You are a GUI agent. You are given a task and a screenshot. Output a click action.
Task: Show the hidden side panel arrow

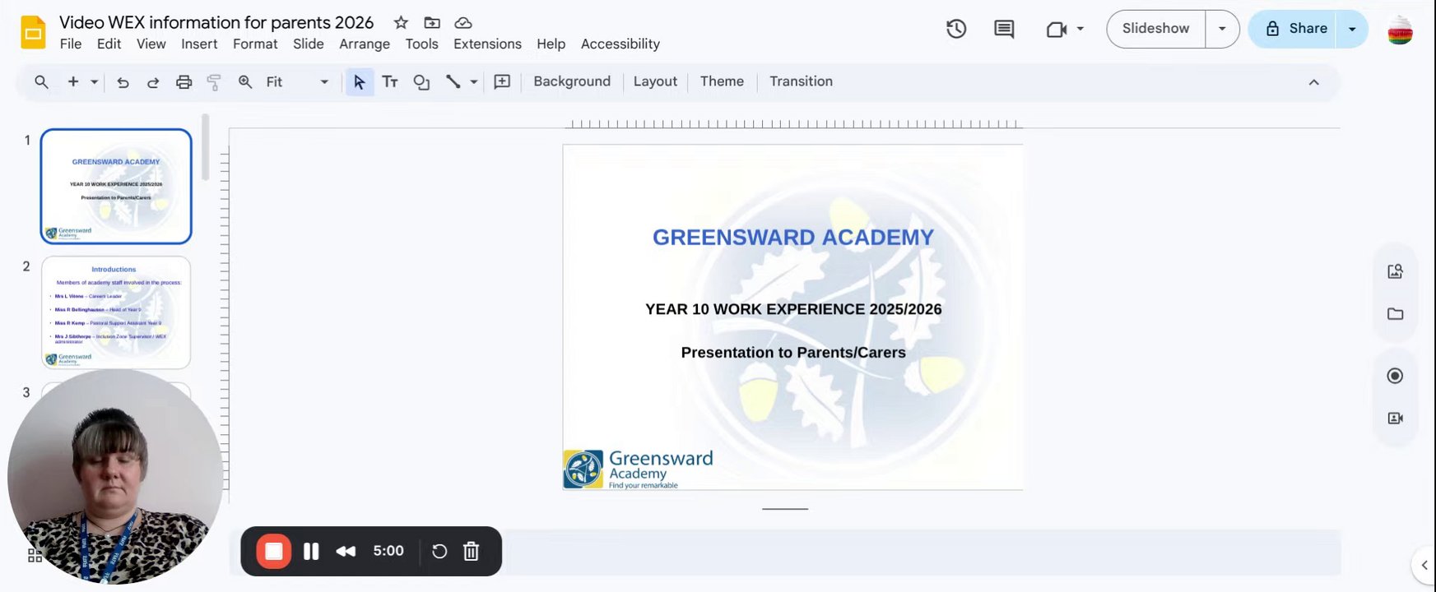click(x=1424, y=565)
